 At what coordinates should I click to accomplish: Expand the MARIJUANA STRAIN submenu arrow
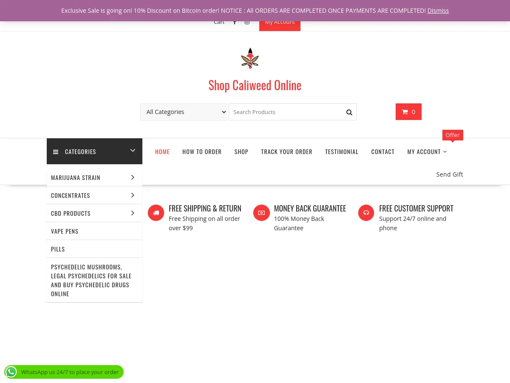coord(133,177)
